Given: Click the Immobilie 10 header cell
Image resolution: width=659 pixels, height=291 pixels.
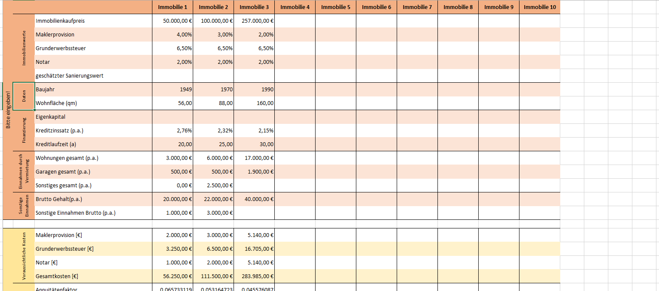Looking at the screenshot, I should [540, 7].
